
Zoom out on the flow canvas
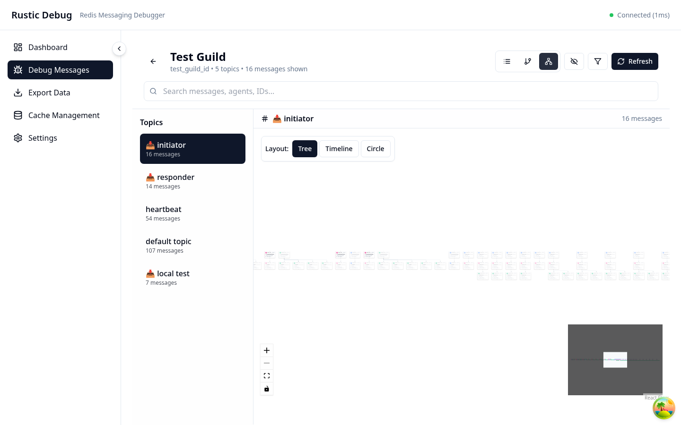click(x=267, y=363)
